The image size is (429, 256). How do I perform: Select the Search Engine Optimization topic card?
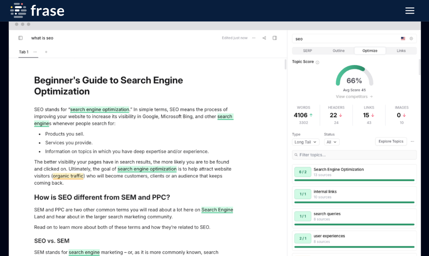[354, 174]
